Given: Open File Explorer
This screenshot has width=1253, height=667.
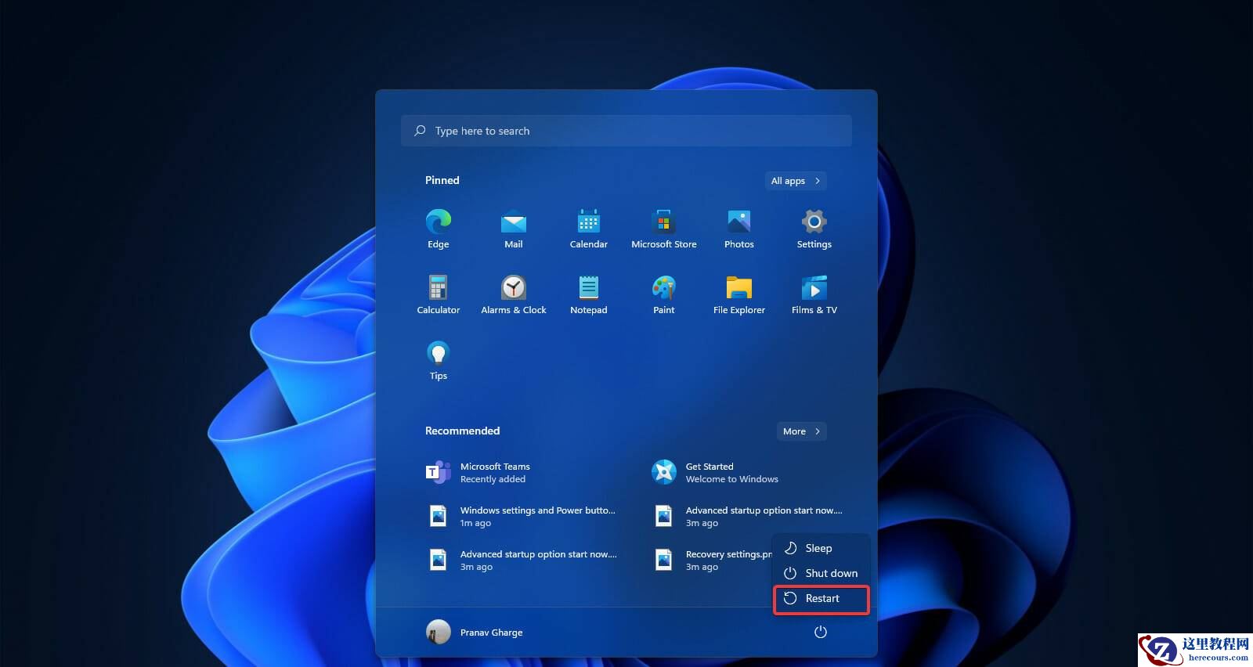Looking at the screenshot, I should [739, 294].
